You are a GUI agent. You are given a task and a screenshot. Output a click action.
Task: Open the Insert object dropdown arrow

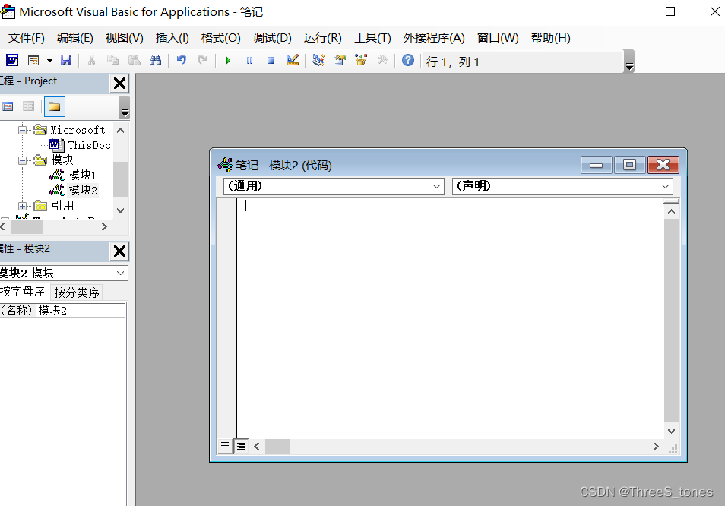pyautogui.click(x=49, y=60)
